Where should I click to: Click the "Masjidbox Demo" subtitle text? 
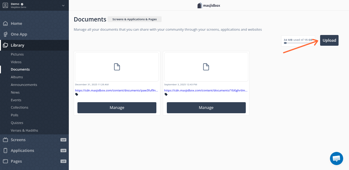coord(18,7)
